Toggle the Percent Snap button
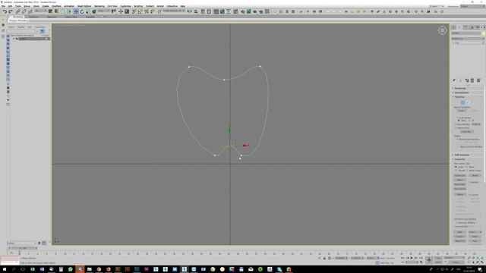Screen dimensions: 486x273 146,11
